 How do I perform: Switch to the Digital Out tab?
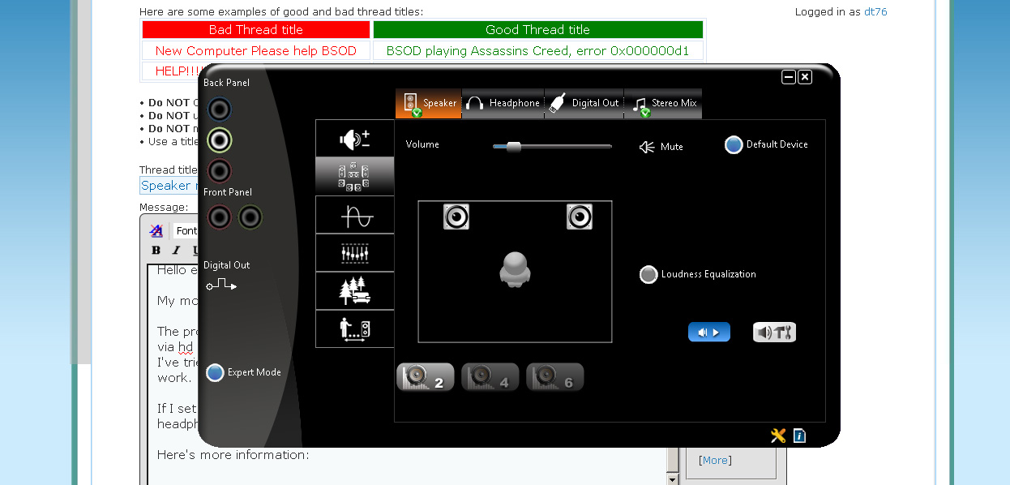584,103
